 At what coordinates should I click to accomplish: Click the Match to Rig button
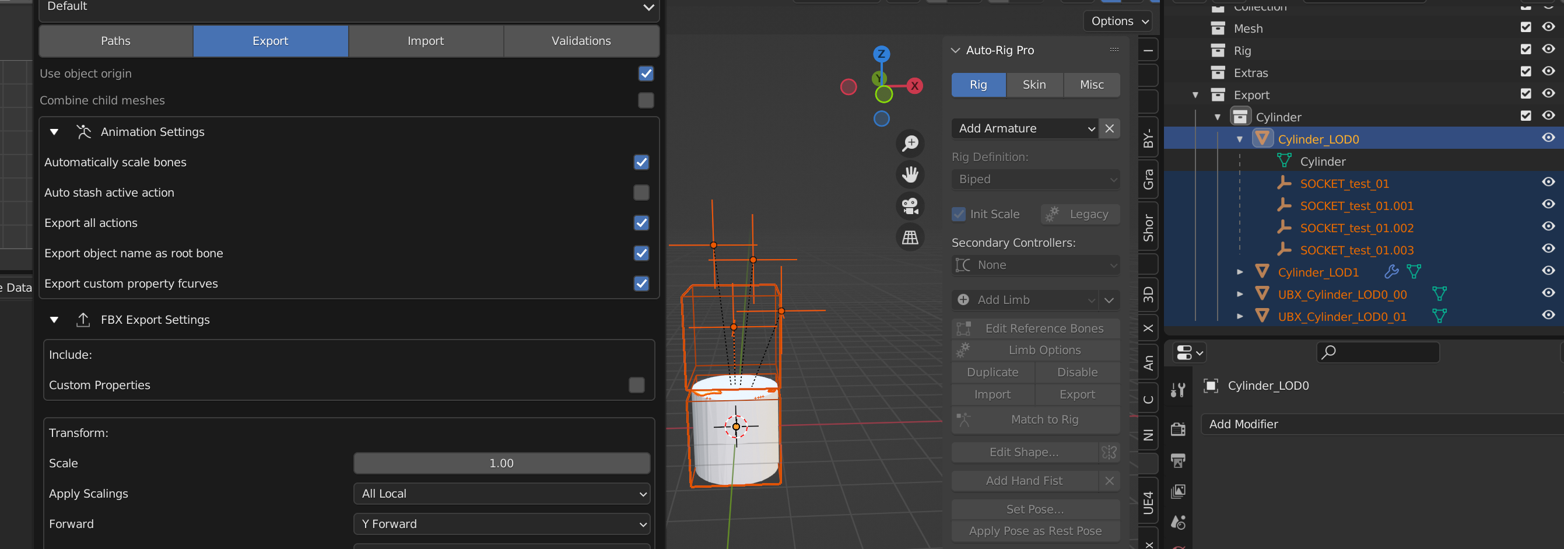tap(1044, 419)
